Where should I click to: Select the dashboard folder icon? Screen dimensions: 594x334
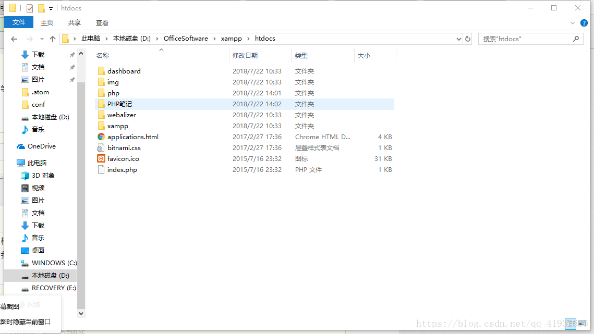pyautogui.click(x=101, y=71)
